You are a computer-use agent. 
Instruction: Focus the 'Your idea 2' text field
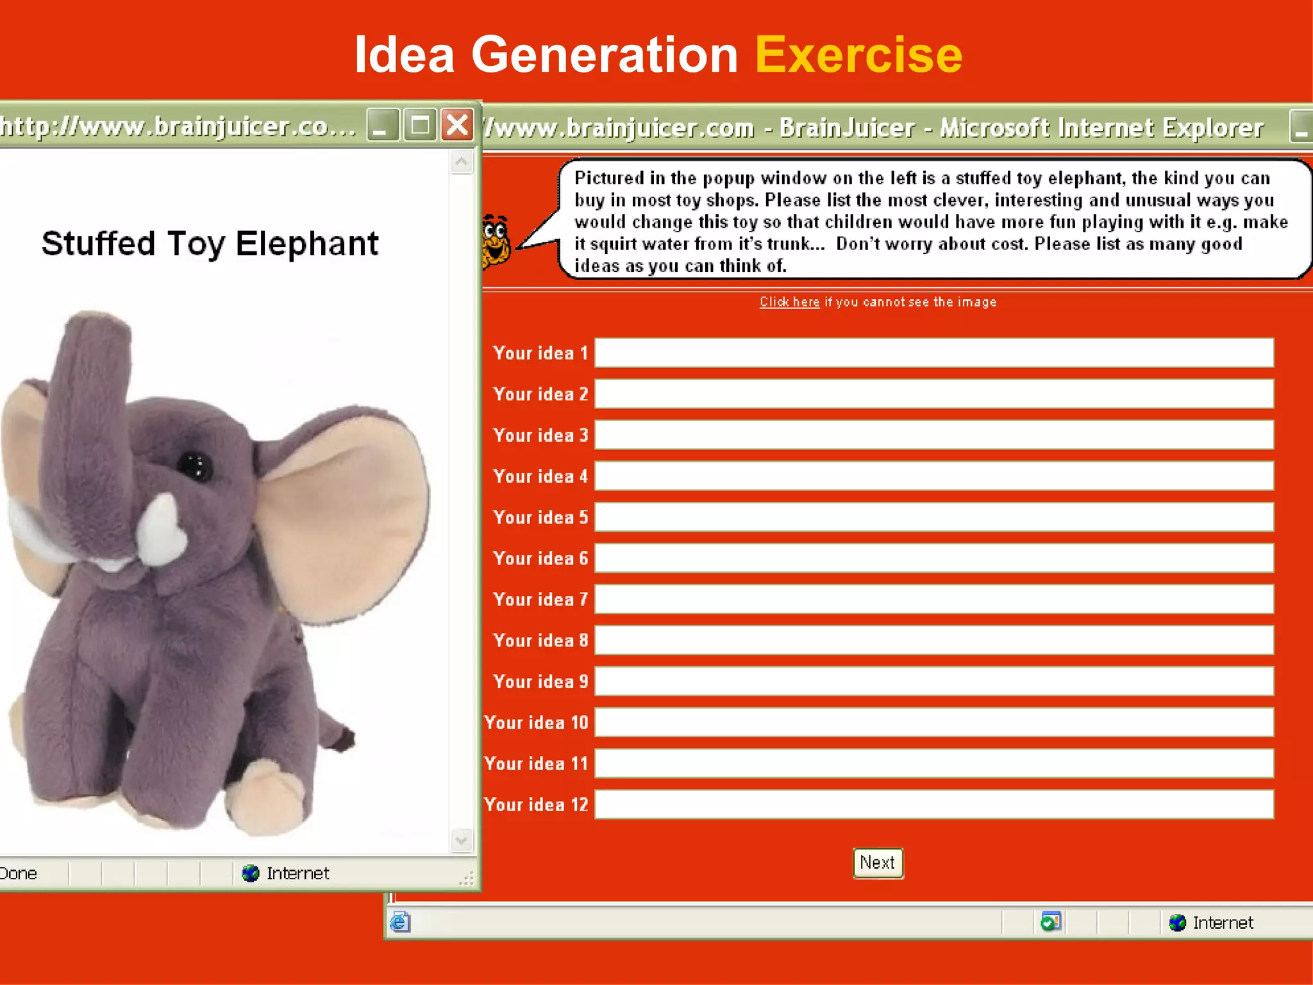click(x=934, y=394)
